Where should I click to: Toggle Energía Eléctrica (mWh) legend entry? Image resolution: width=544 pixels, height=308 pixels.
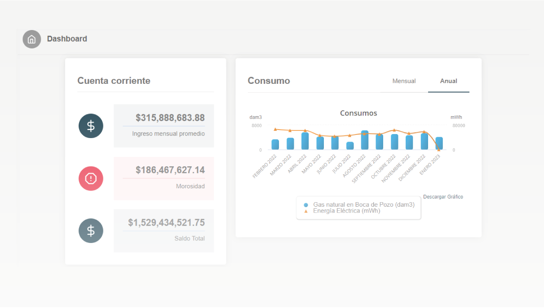coord(346,211)
